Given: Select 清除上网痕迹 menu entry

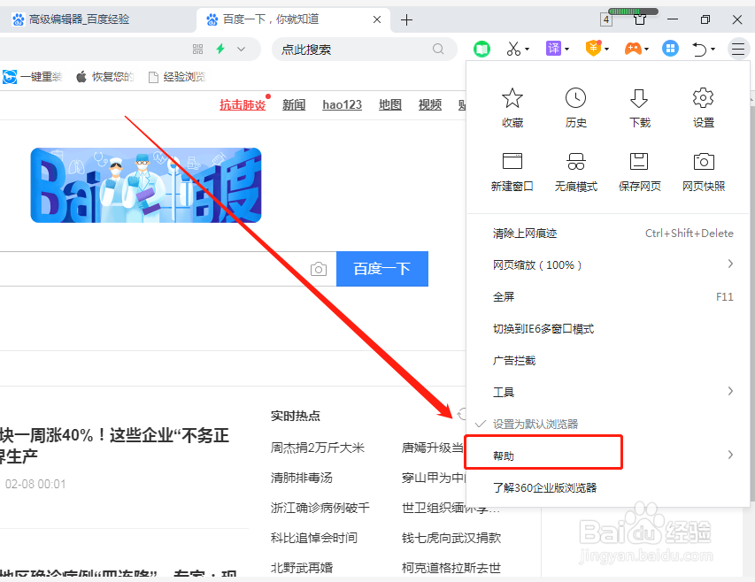Looking at the screenshot, I should (x=608, y=234).
